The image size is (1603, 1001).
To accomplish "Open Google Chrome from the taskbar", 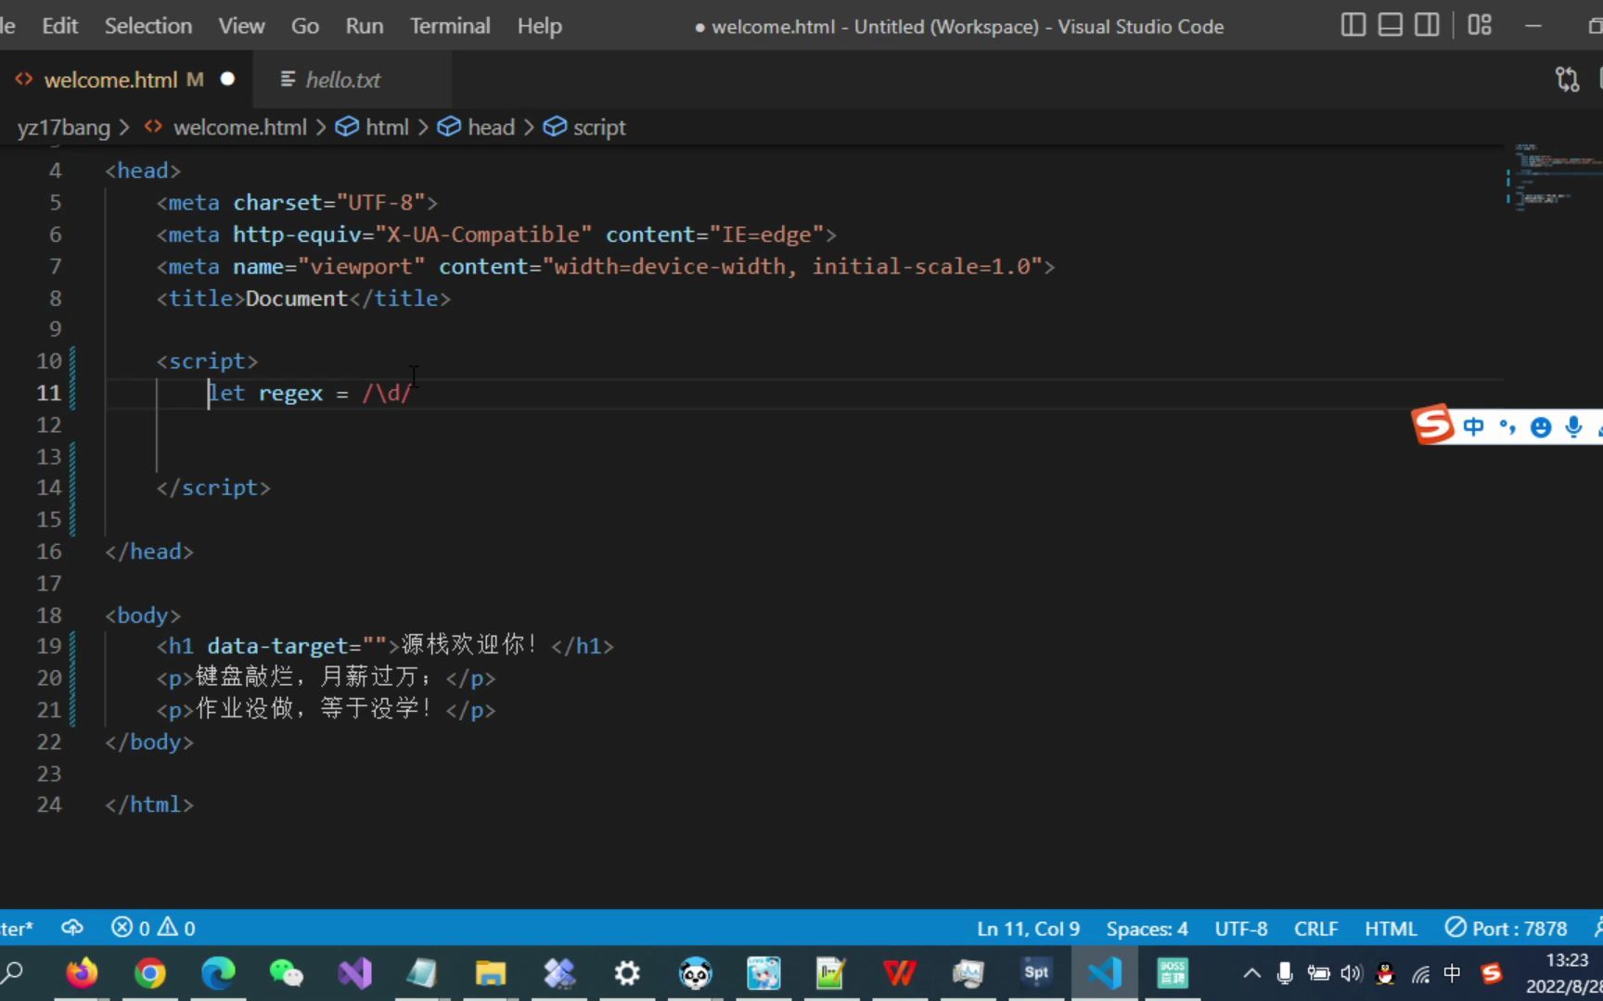I will (149, 973).
